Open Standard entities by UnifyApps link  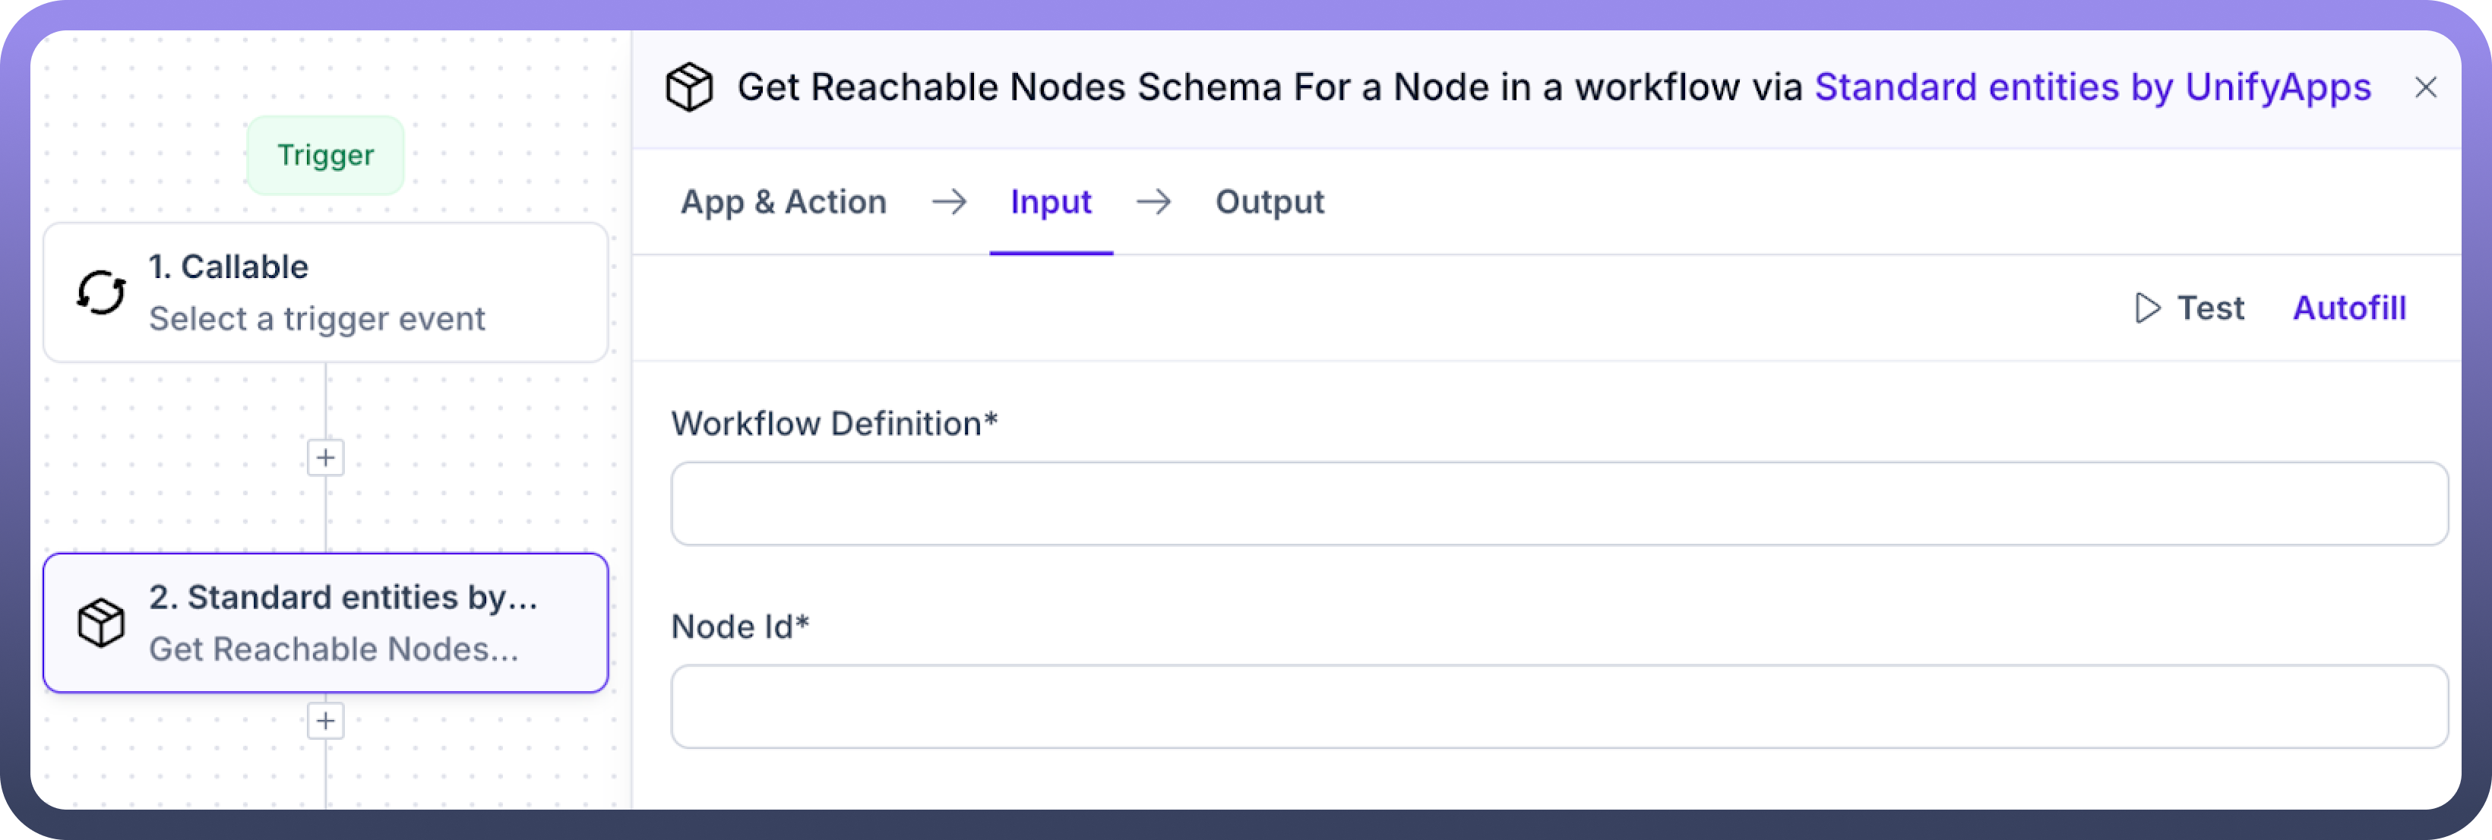point(2092,87)
